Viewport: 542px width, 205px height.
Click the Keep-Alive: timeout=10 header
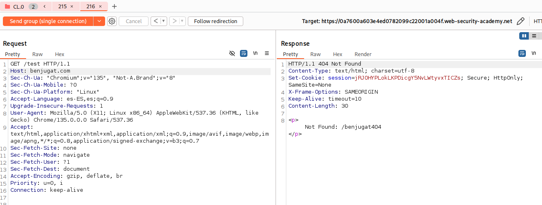325,99
